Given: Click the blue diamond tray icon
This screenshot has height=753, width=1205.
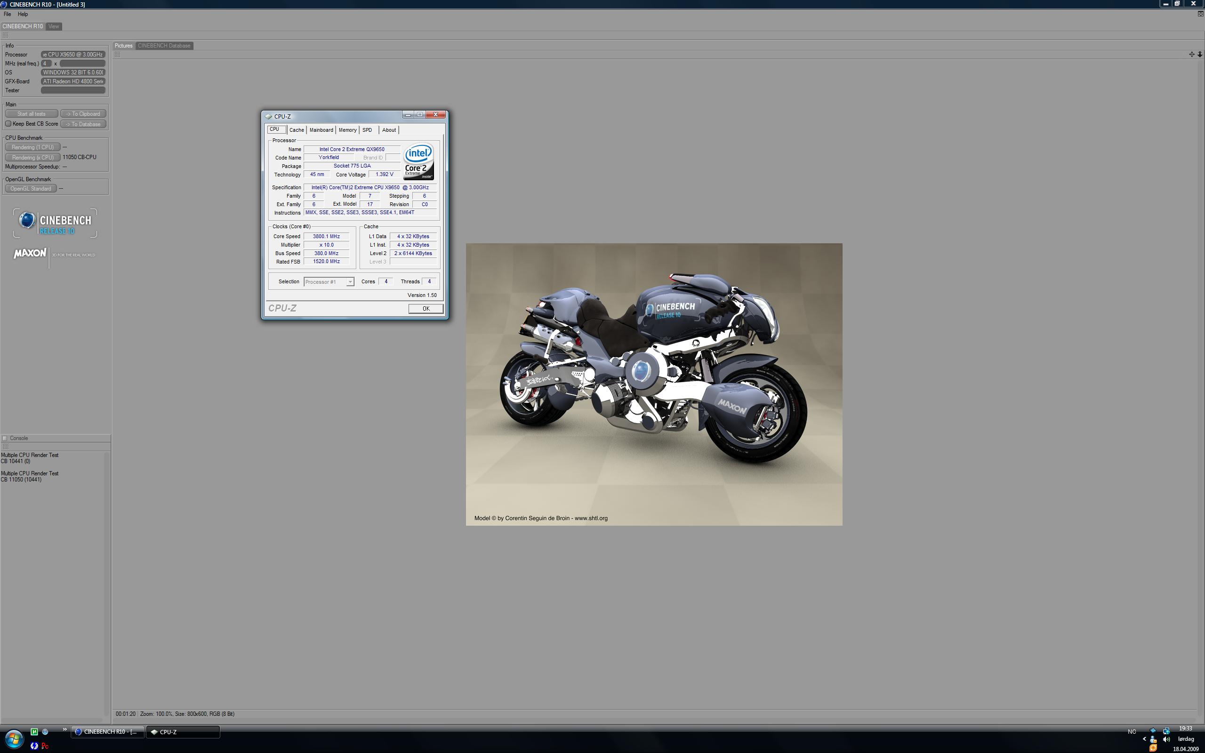Looking at the screenshot, I should (1153, 730).
